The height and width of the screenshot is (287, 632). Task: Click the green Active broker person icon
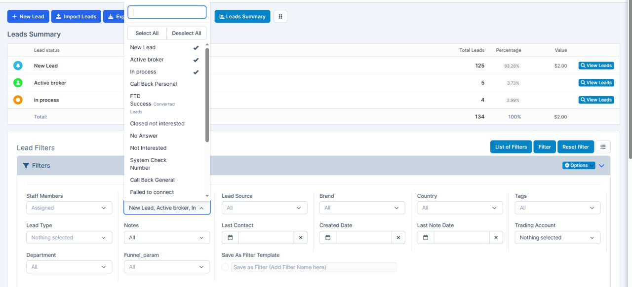(18, 83)
